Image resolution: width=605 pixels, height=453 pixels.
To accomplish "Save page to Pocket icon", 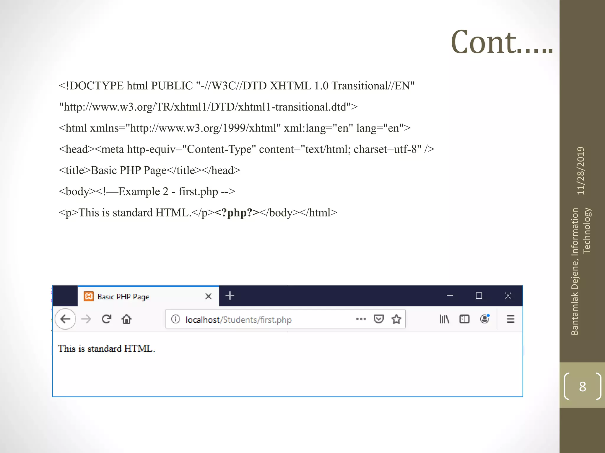I will tap(378, 319).
